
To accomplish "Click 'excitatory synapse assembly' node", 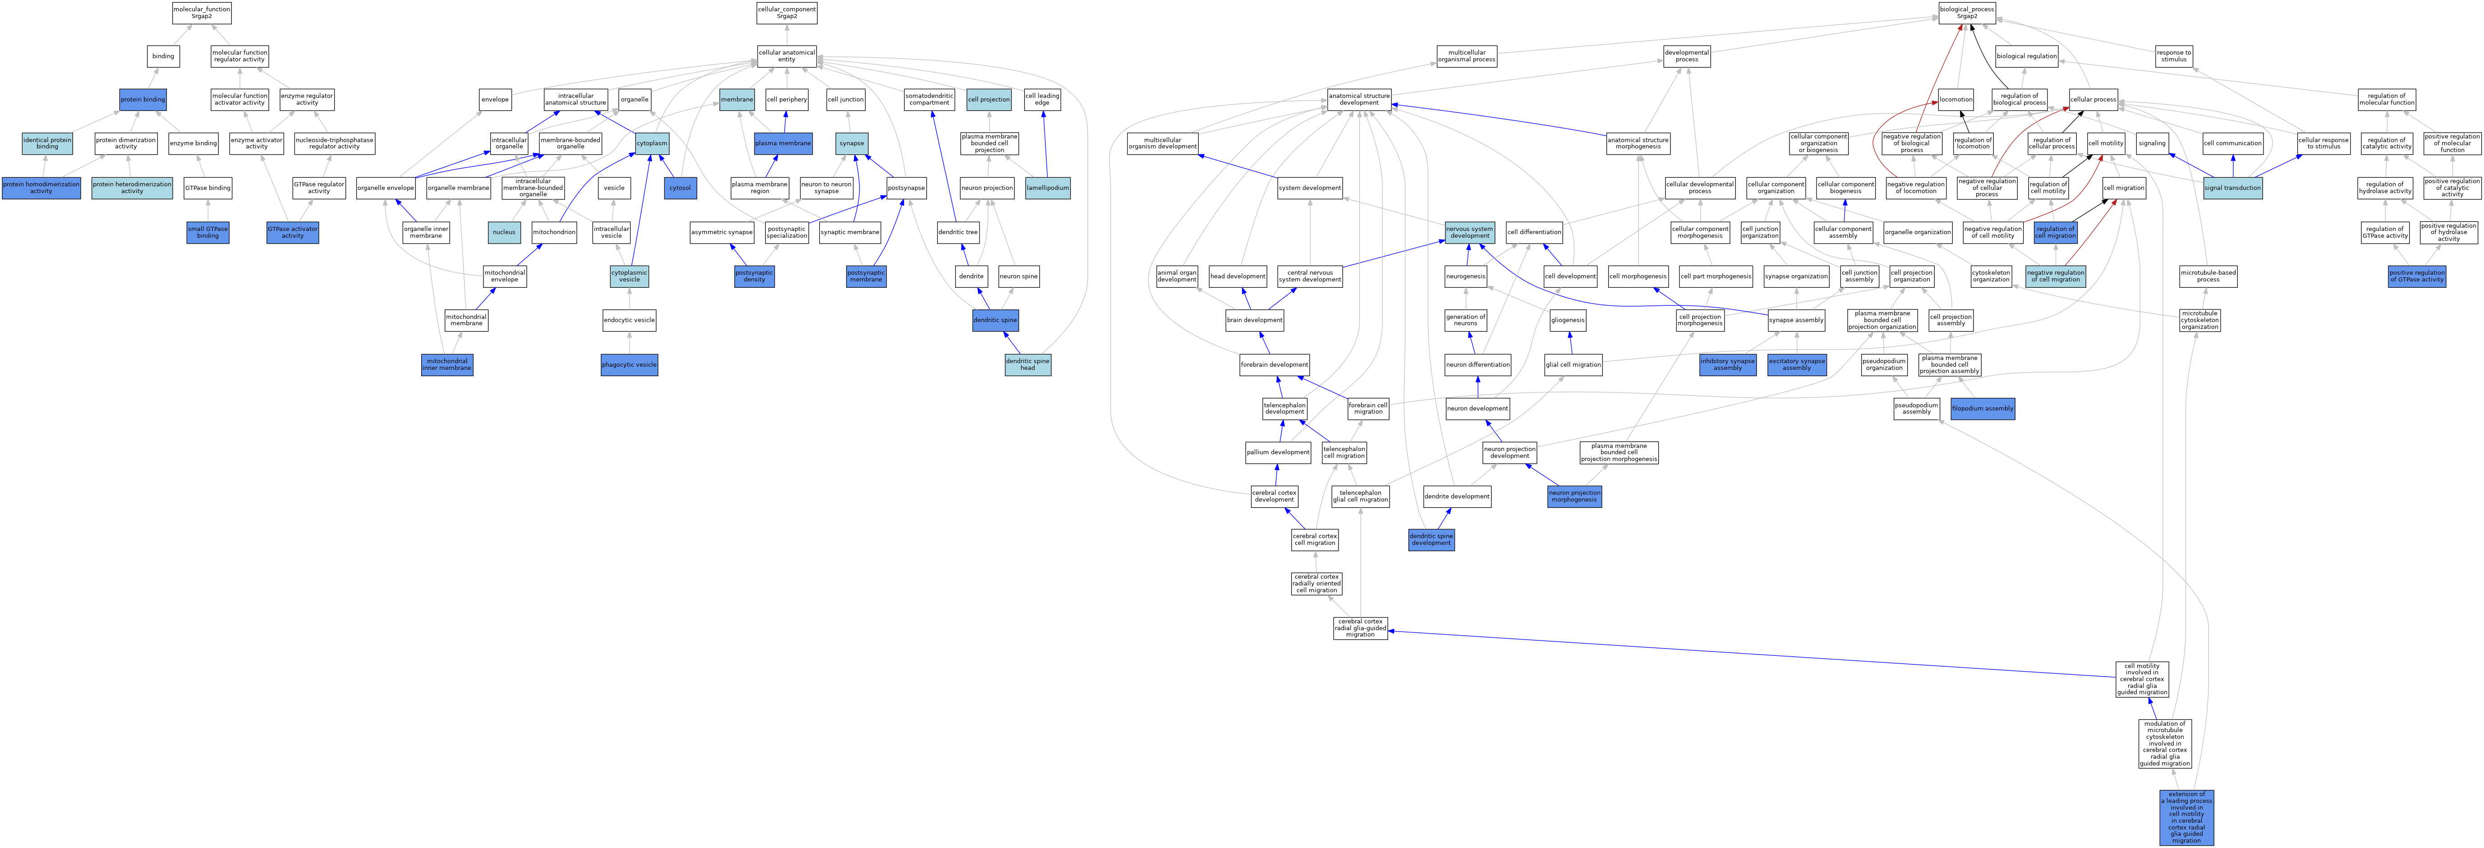I will coord(1796,364).
